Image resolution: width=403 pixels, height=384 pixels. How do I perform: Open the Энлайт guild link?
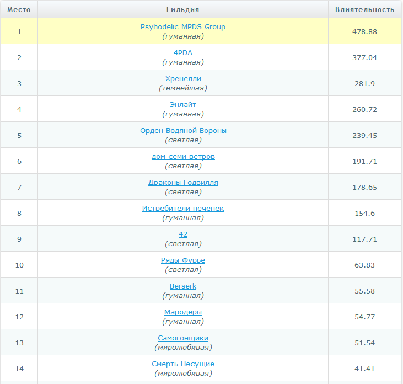coord(183,104)
